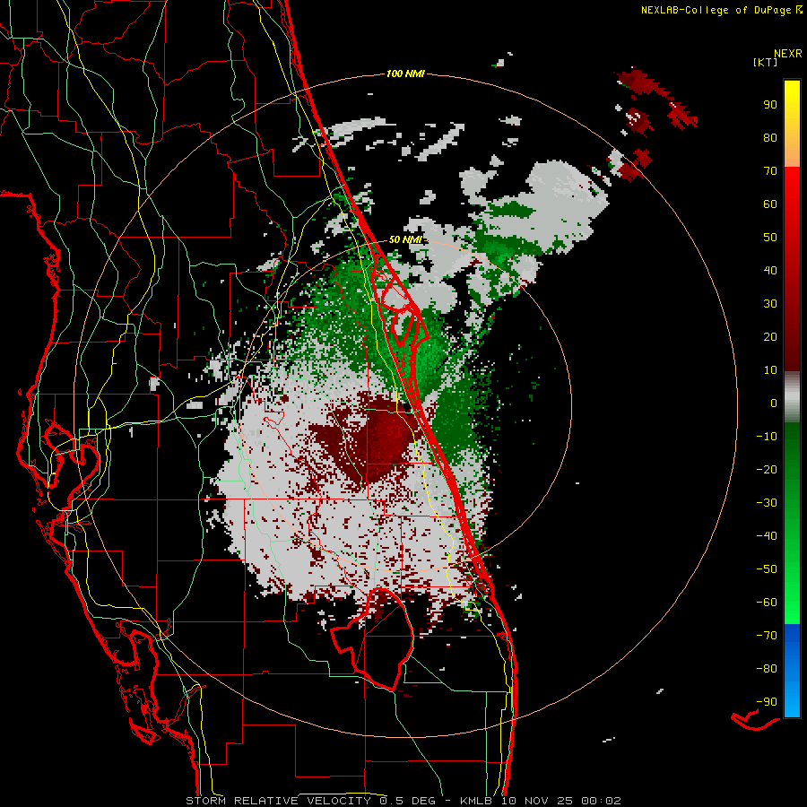Select the 50 value on velocity scale
The height and width of the screenshot is (807, 807).
coord(770,238)
